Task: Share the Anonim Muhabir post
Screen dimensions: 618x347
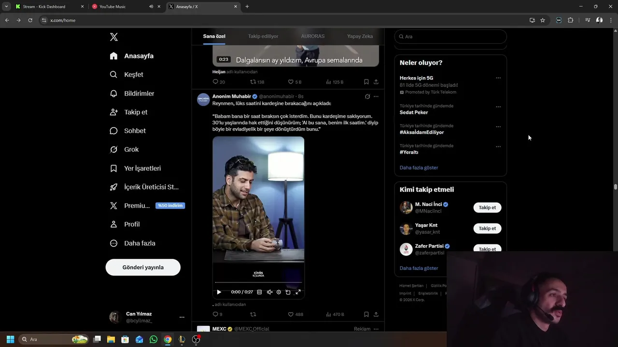Action: [x=376, y=314]
